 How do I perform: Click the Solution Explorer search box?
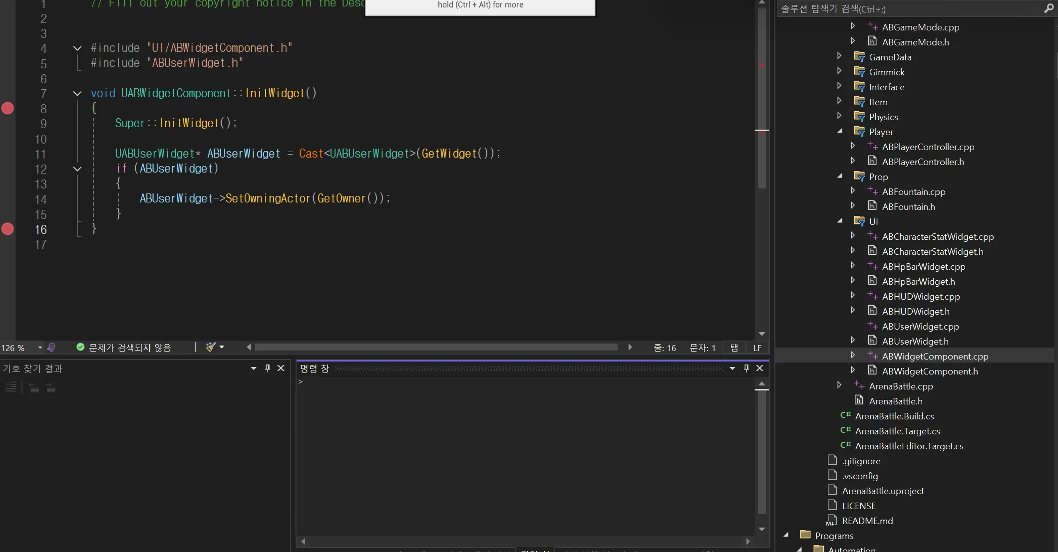[910, 9]
